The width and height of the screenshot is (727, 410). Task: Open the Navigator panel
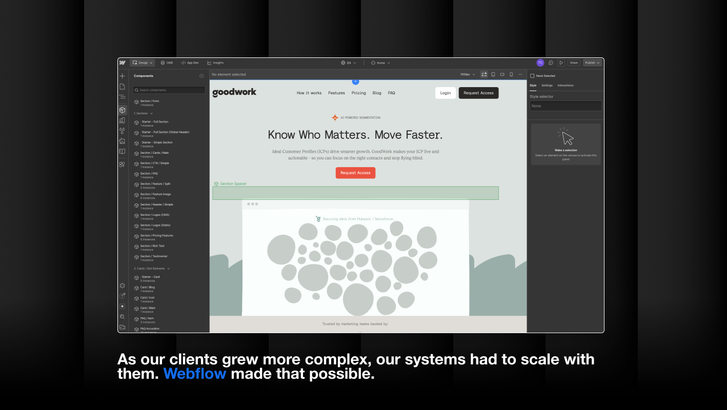tap(123, 96)
